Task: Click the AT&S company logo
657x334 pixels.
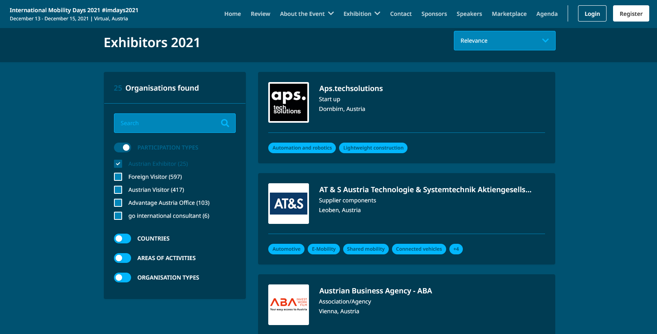Action: click(x=288, y=204)
